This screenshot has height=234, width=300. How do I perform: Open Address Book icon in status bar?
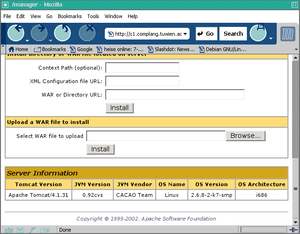[x=45, y=230]
